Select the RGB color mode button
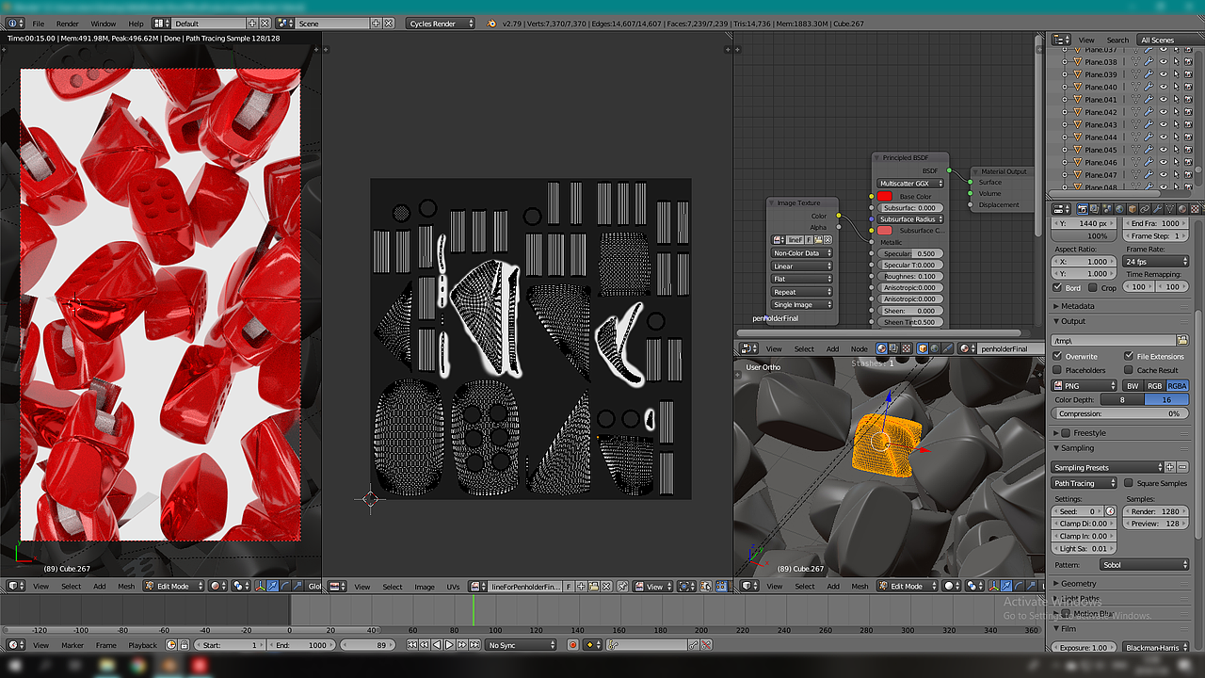Image resolution: width=1205 pixels, height=678 pixels. [x=1154, y=385]
